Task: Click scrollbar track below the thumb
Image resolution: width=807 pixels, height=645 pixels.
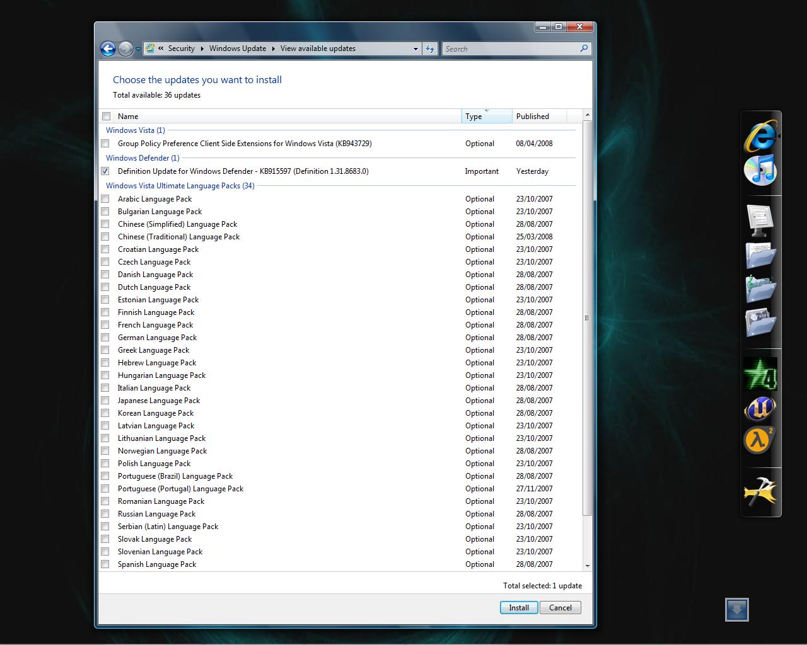Action: (588, 539)
